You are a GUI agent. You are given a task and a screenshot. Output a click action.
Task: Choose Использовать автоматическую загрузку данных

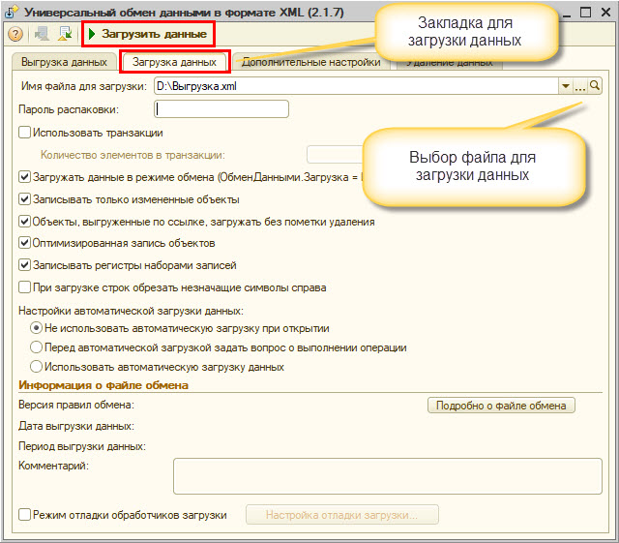tap(36, 367)
